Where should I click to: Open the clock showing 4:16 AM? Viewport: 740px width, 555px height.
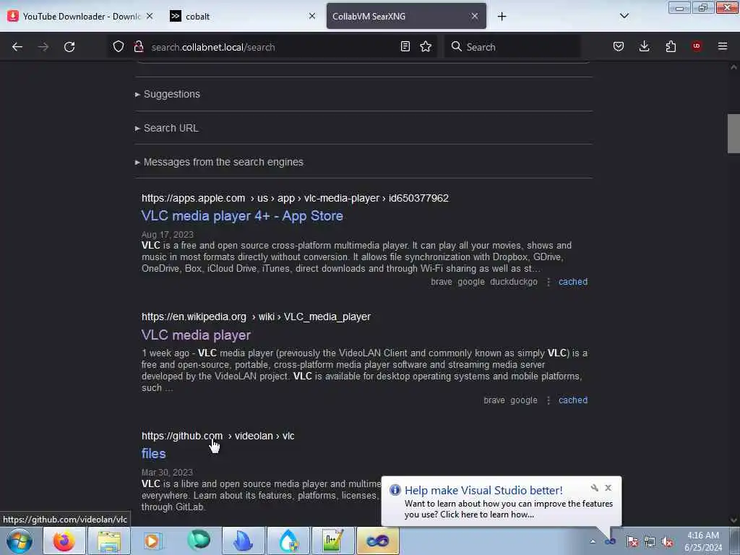pyautogui.click(x=703, y=541)
